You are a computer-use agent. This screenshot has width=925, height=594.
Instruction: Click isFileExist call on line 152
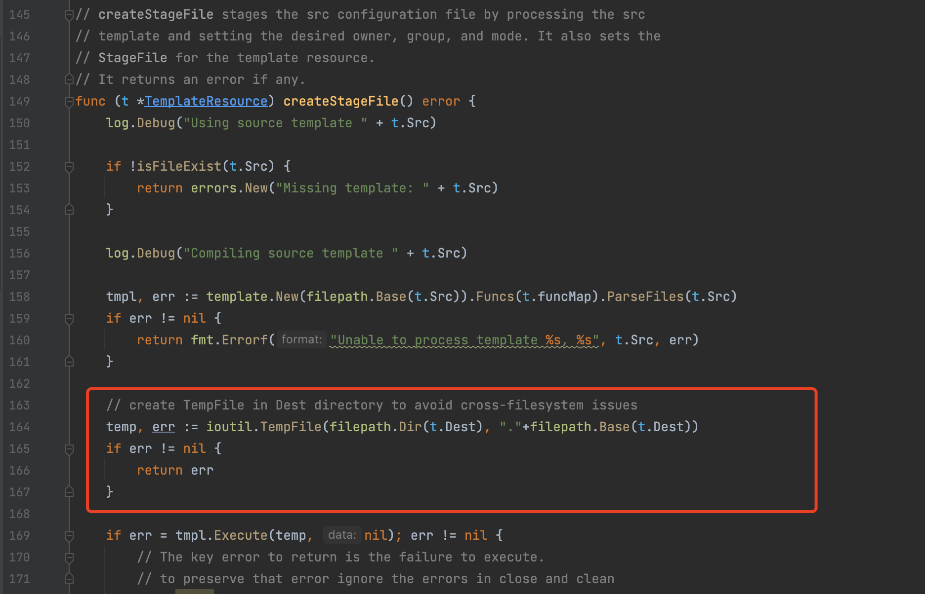179,166
